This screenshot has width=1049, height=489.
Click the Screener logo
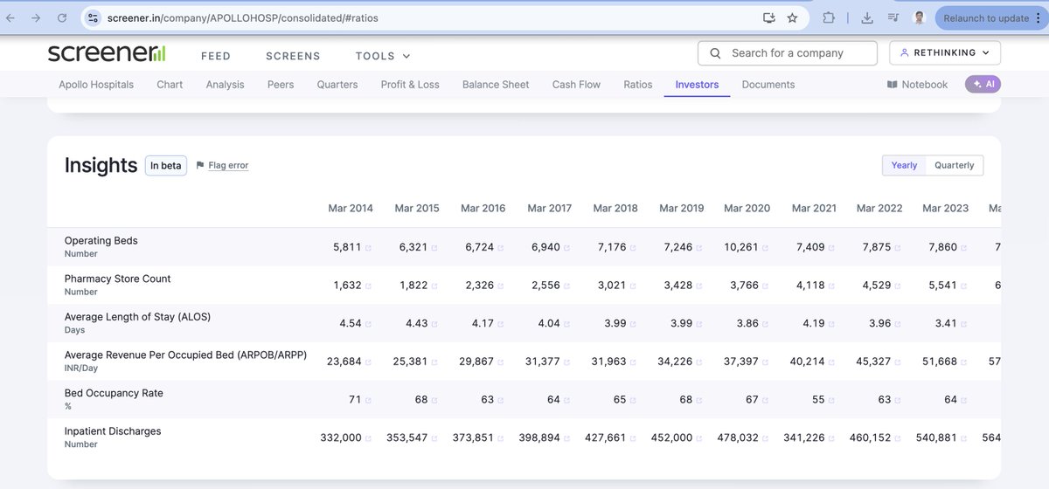point(106,53)
